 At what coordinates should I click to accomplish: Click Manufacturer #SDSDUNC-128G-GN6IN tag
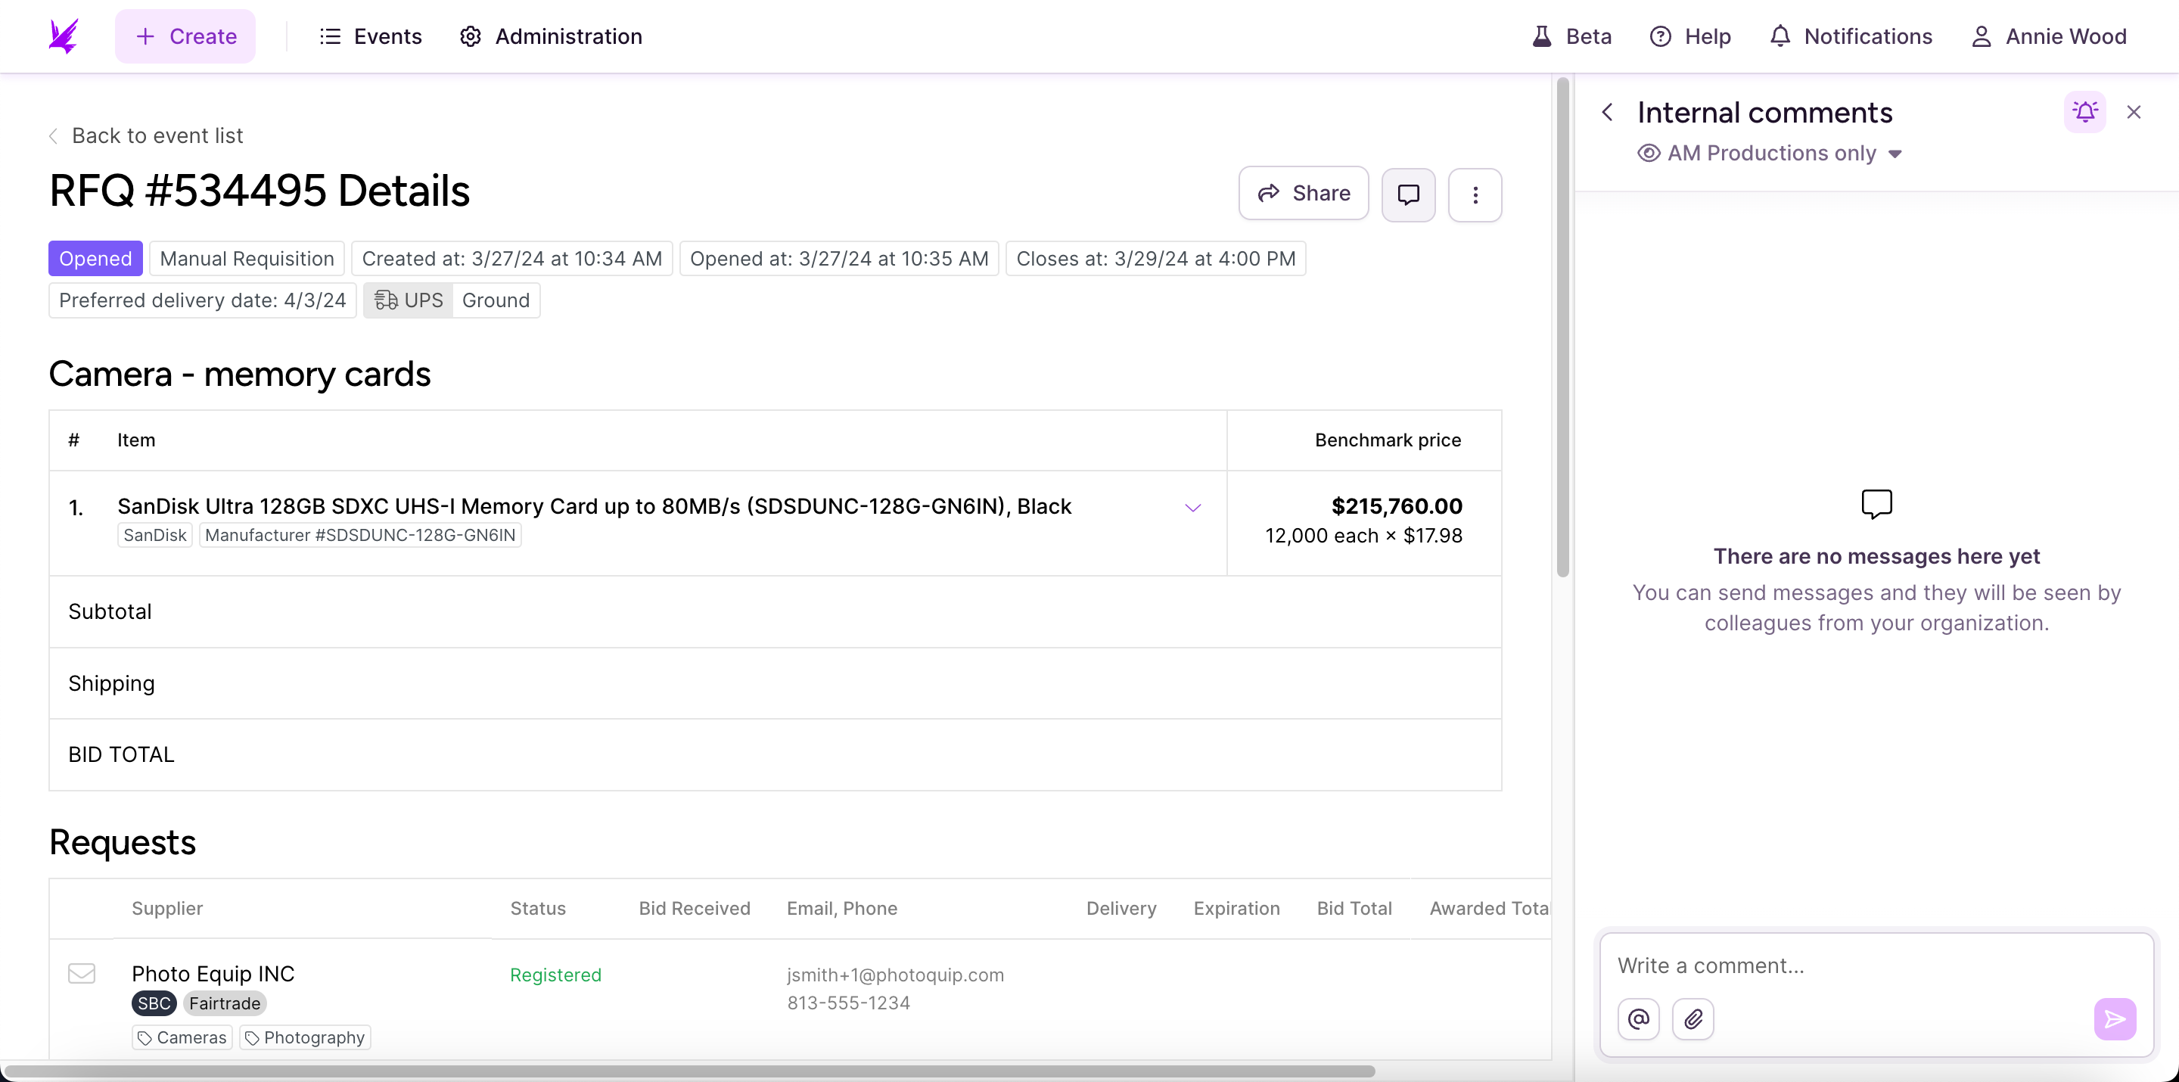point(360,535)
